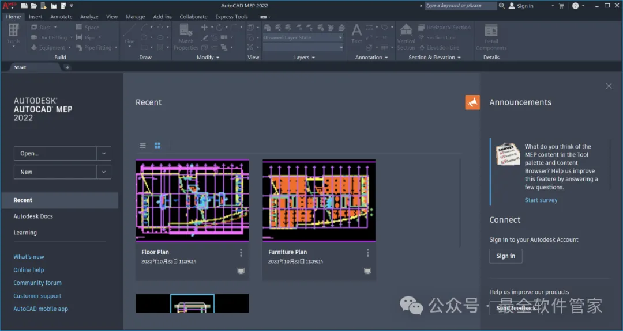Open the Analyze ribbon tab
The image size is (623, 331).
coord(89,17)
